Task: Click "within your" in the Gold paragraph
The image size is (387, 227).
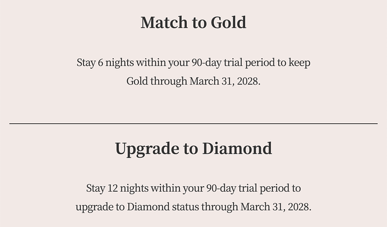Action: pyautogui.click(x=158, y=62)
